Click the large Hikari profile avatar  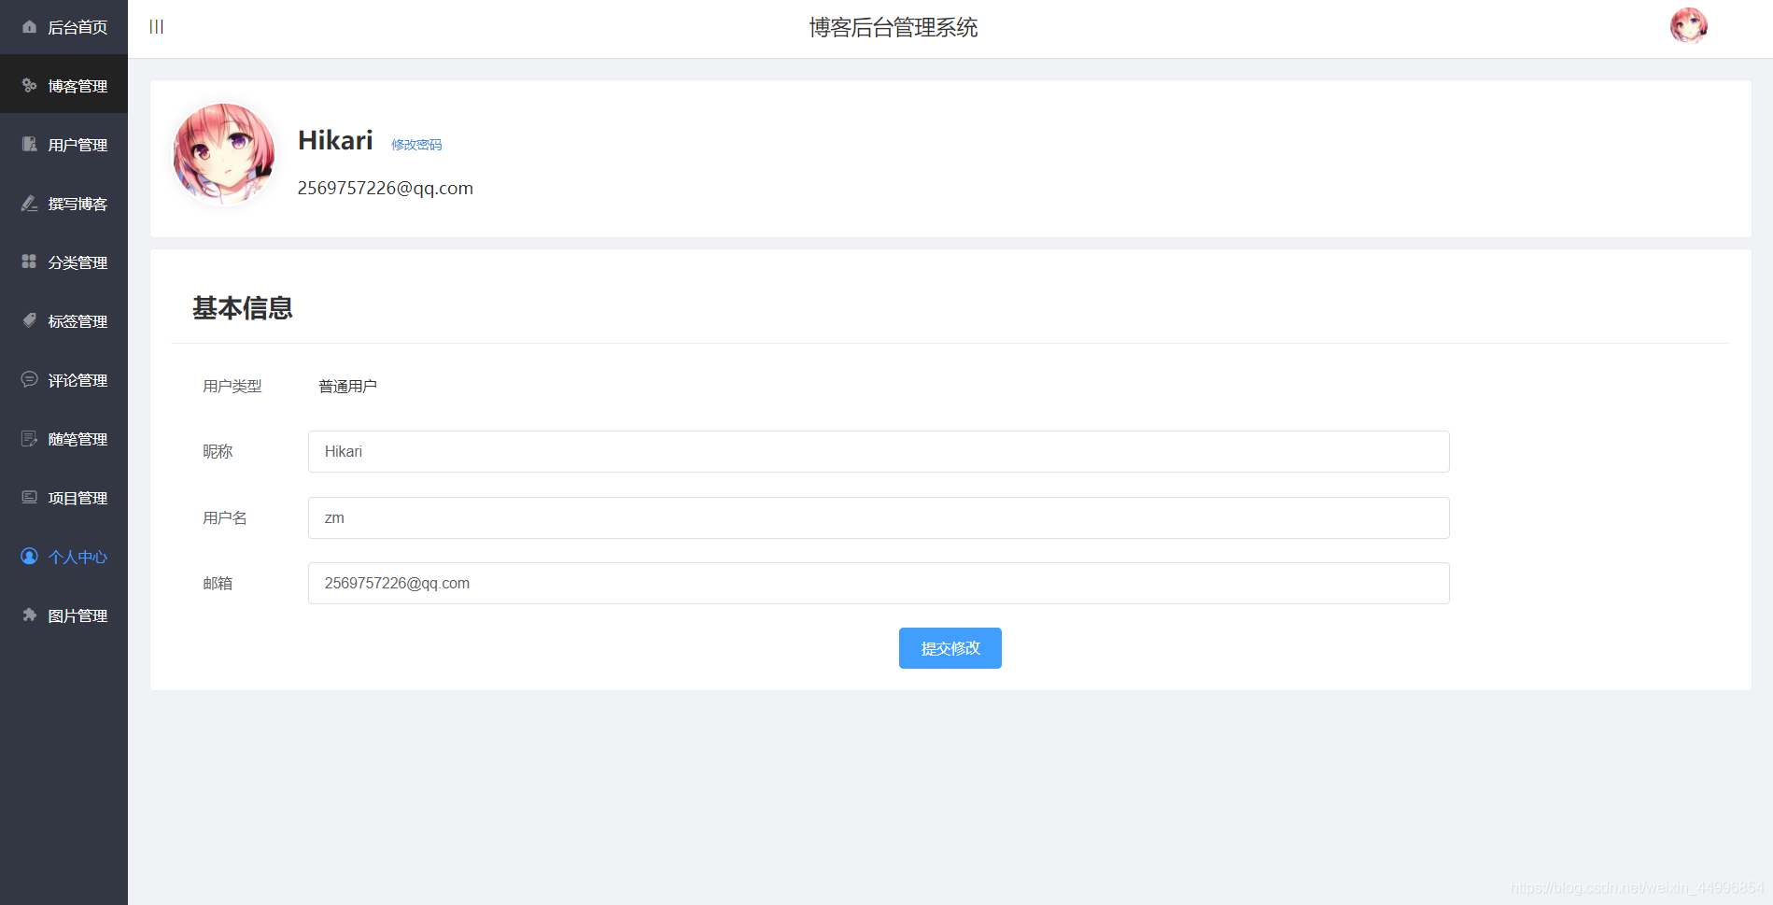pos(224,154)
